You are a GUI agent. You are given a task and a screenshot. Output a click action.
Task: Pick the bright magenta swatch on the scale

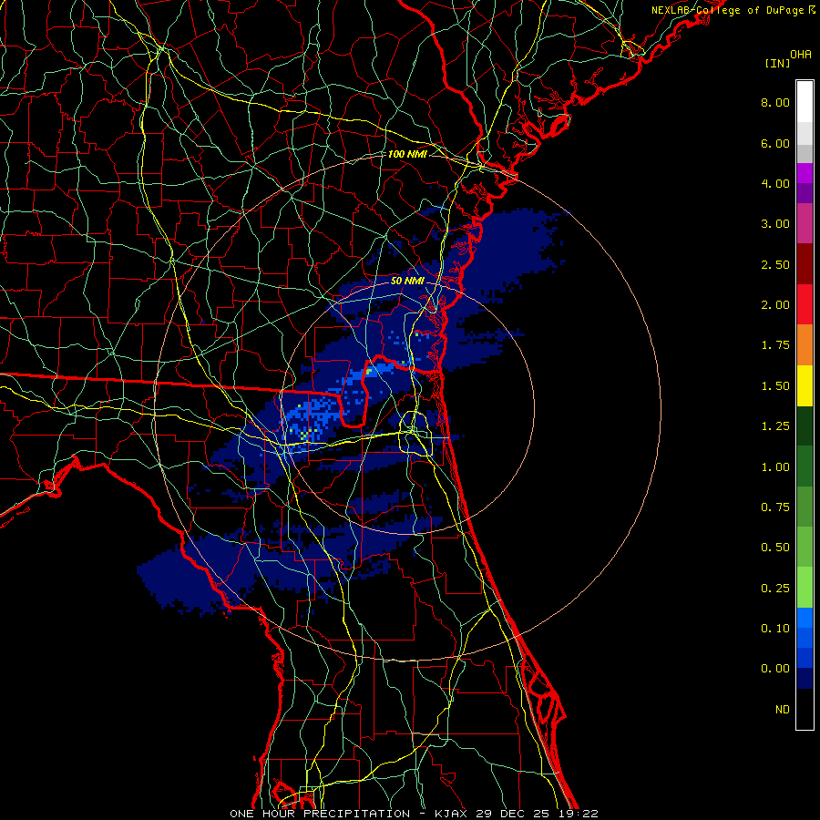(x=805, y=173)
